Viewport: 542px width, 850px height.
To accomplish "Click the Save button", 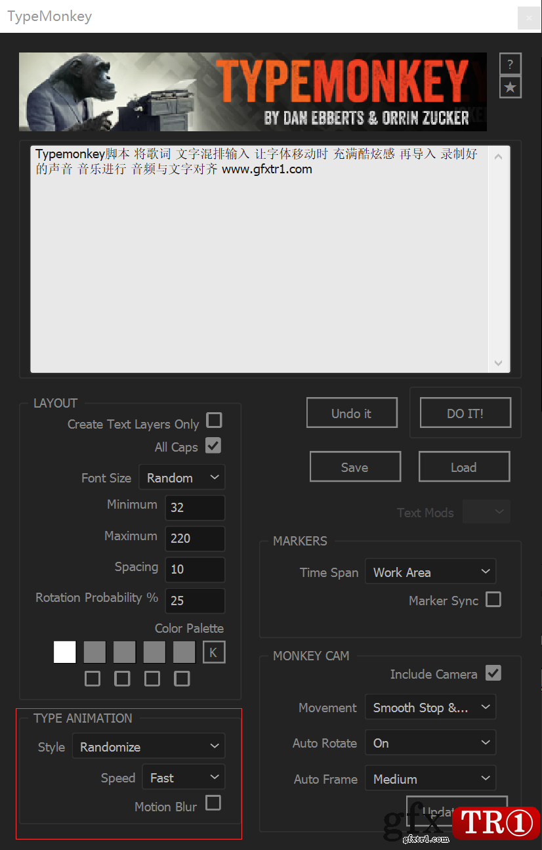I will coord(355,467).
